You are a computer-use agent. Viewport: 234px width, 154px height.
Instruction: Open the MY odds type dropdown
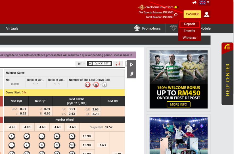coord(81,63)
